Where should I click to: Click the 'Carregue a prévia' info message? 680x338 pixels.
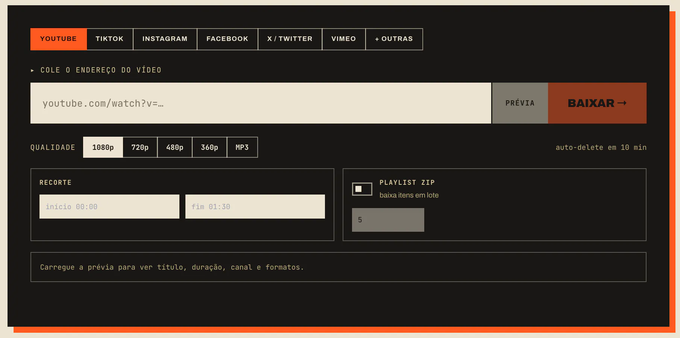click(x=172, y=267)
